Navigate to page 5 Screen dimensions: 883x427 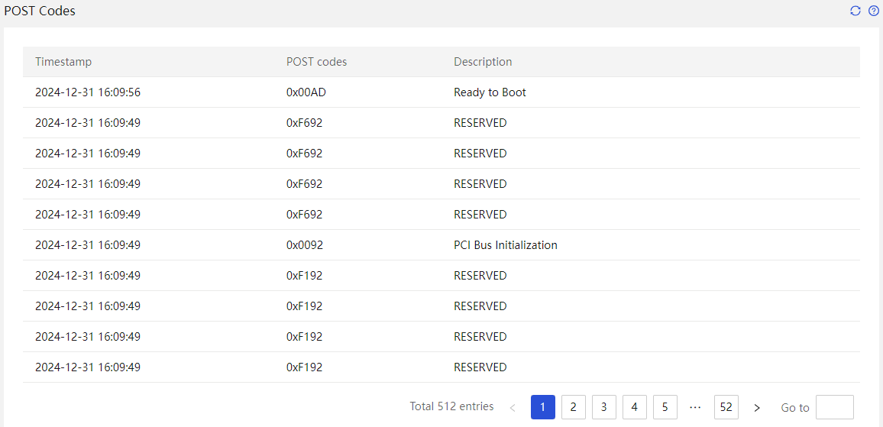(665, 406)
